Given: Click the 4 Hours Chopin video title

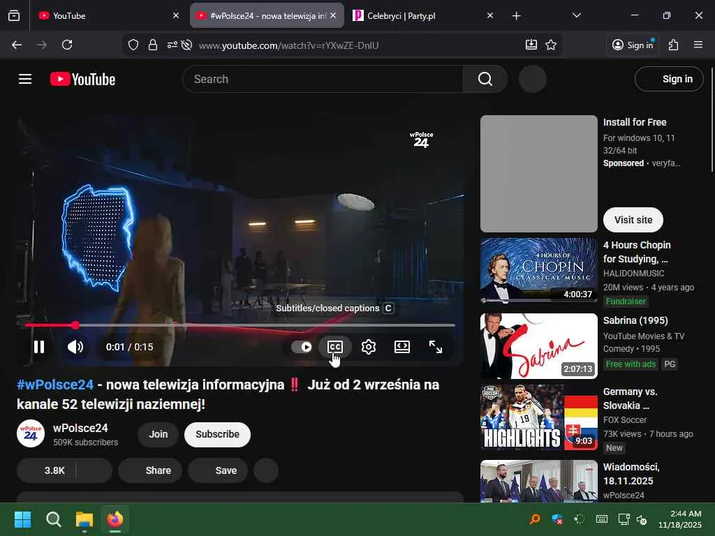Looking at the screenshot, I should [637, 252].
